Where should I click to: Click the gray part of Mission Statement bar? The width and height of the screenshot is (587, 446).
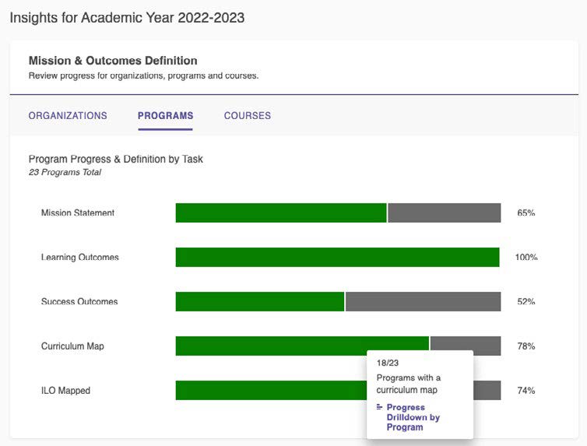click(x=445, y=213)
